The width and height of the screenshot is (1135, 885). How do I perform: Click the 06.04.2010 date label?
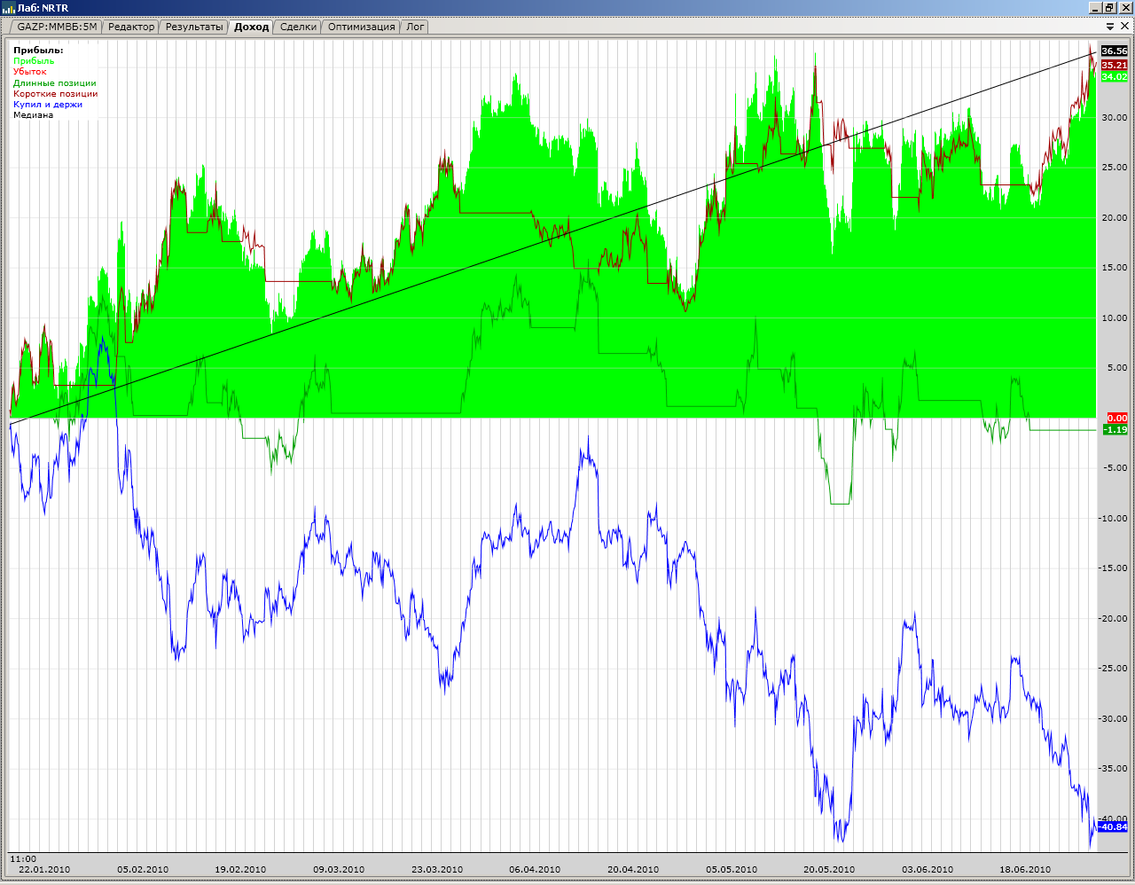pyautogui.click(x=535, y=870)
